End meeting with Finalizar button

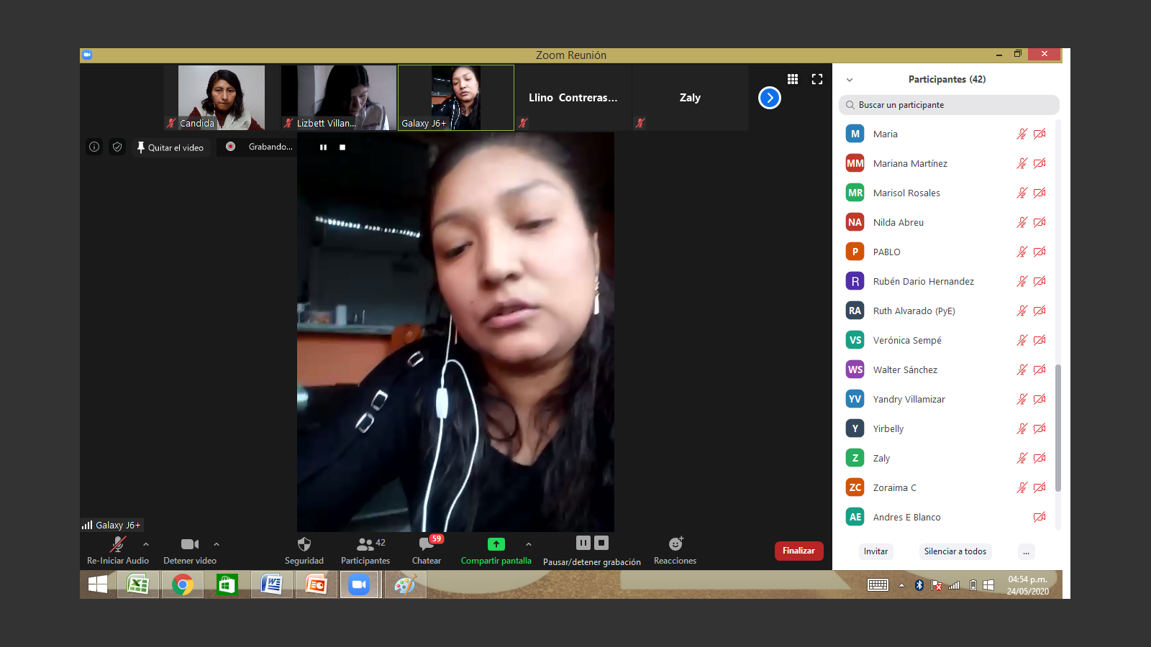click(799, 551)
